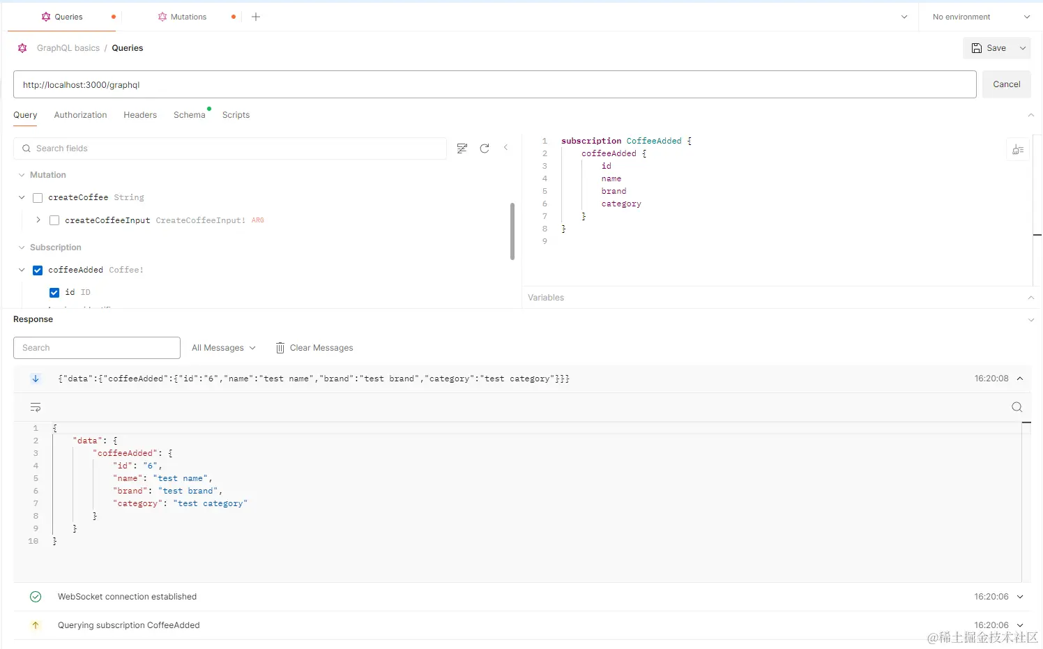Click the trash icon for Clear Messages
This screenshot has height=649, width=1043.
[x=280, y=348]
